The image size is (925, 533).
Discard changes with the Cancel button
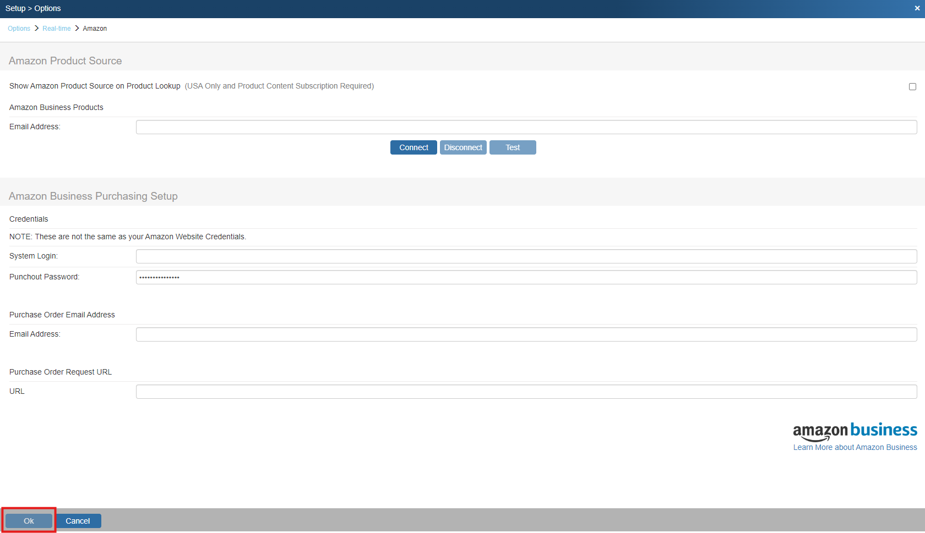(78, 521)
